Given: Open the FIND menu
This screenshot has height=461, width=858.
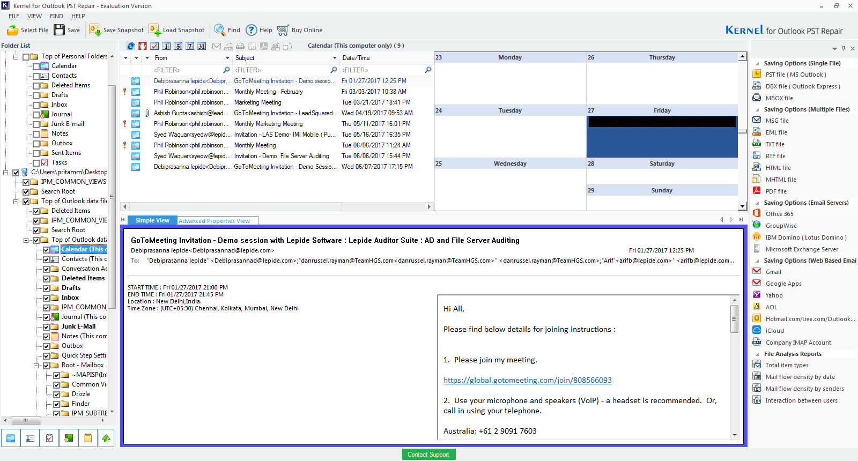Looking at the screenshot, I should [56, 16].
